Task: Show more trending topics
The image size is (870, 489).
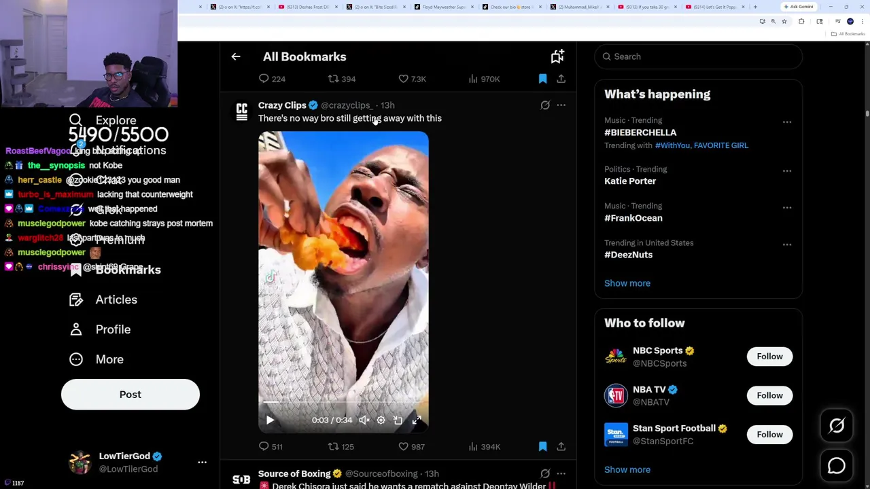Action: point(627,283)
